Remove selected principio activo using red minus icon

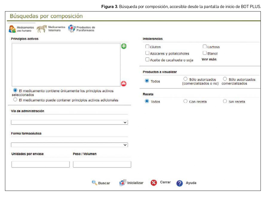(124, 83)
